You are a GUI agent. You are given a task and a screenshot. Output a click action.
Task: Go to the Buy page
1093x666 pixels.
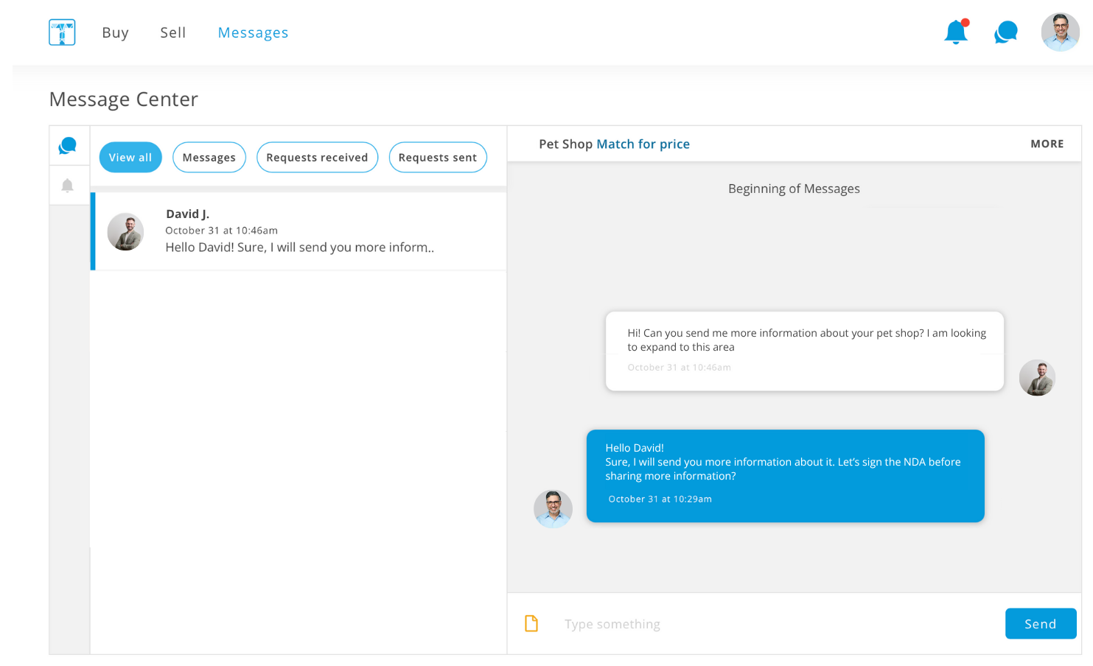point(116,32)
